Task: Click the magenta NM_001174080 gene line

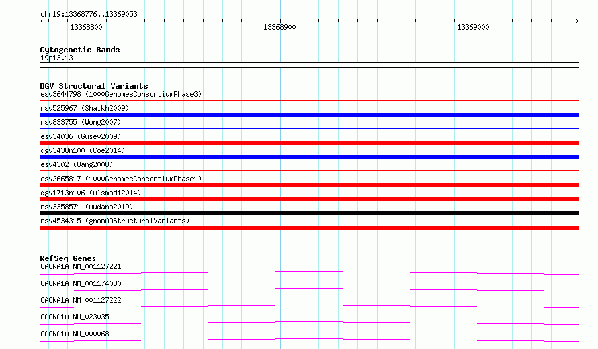Action: tap(309, 289)
